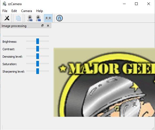Click the Contrast label

click(9, 49)
